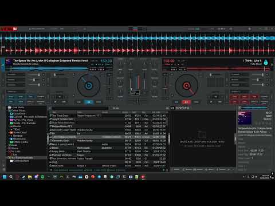Click the left deck 150.00 BPM display
The height and width of the screenshot is (206, 275).
pyautogui.click(x=106, y=61)
